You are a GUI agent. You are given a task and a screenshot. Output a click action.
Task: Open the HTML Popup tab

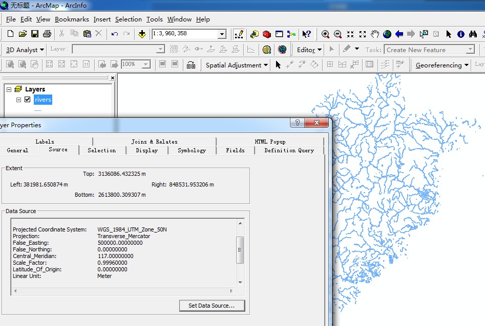[x=270, y=142]
